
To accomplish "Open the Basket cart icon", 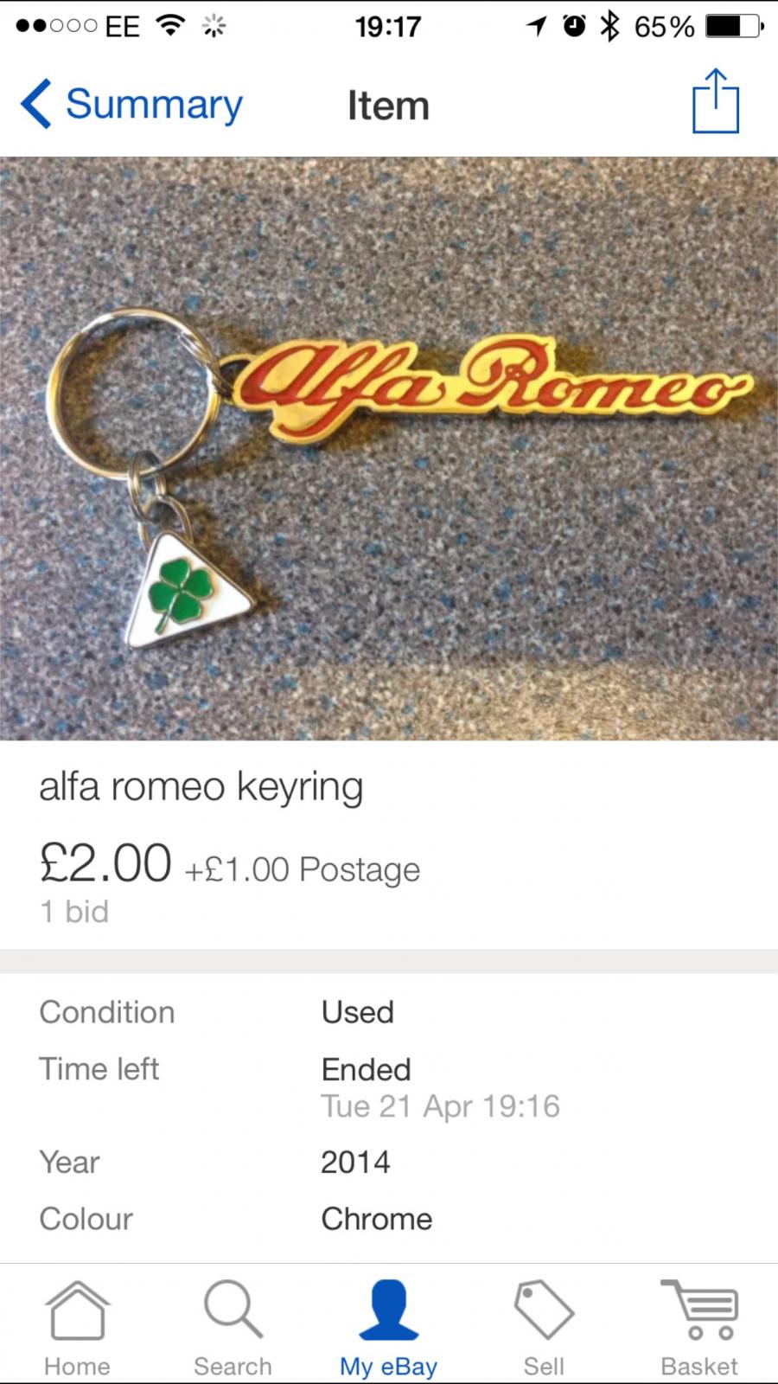I will (699, 1310).
